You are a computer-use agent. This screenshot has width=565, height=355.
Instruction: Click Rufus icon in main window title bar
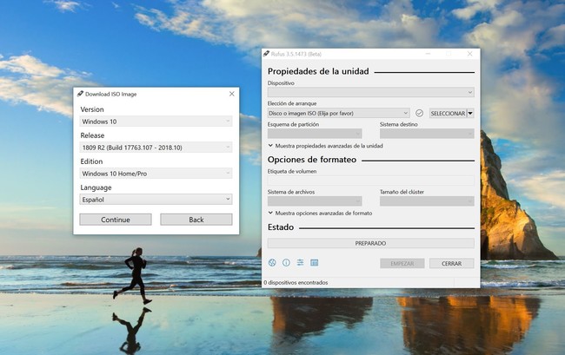pyautogui.click(x=266, y=54)
